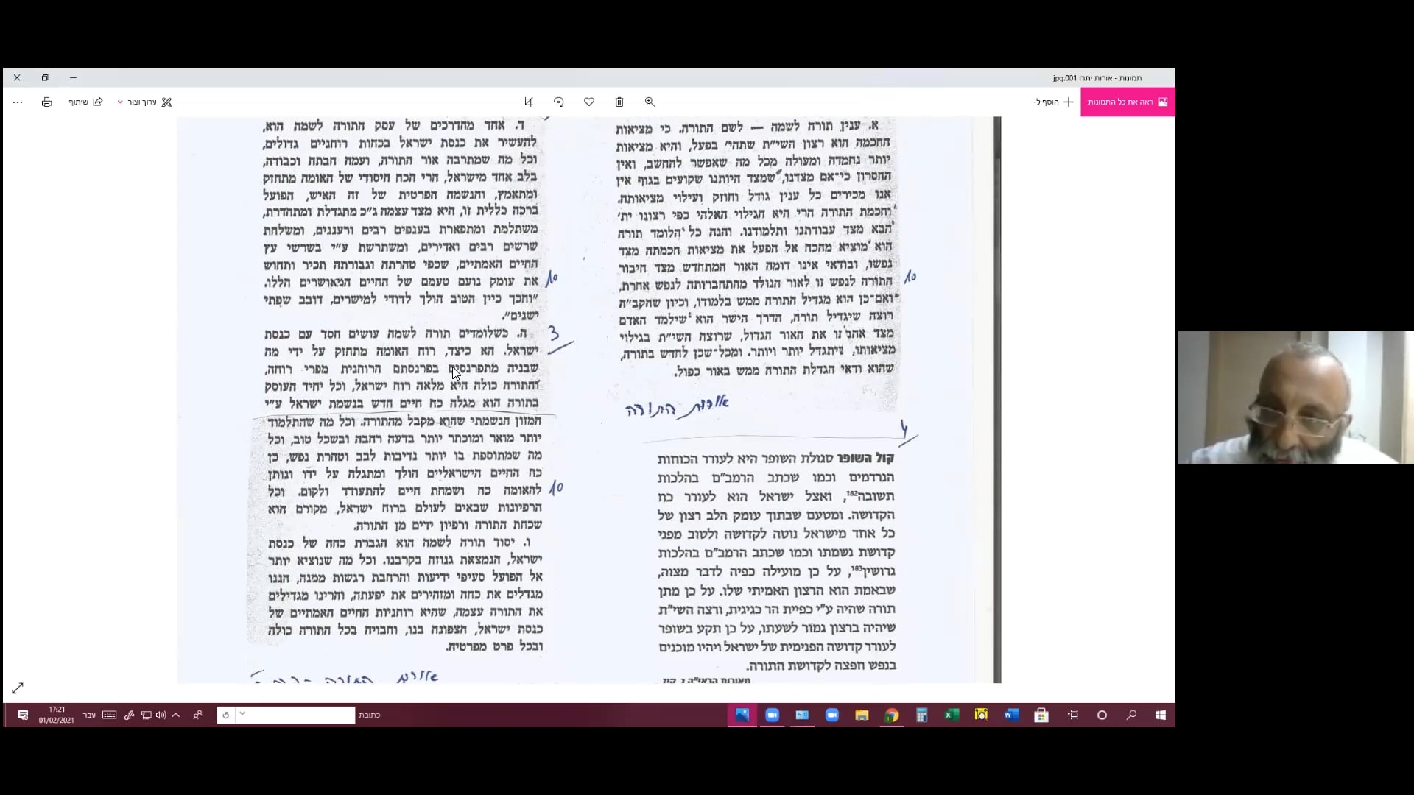Toggle the volume speaker tray icon
Viewport: 1414px width, 795px height.
click(x=161, y=715)
